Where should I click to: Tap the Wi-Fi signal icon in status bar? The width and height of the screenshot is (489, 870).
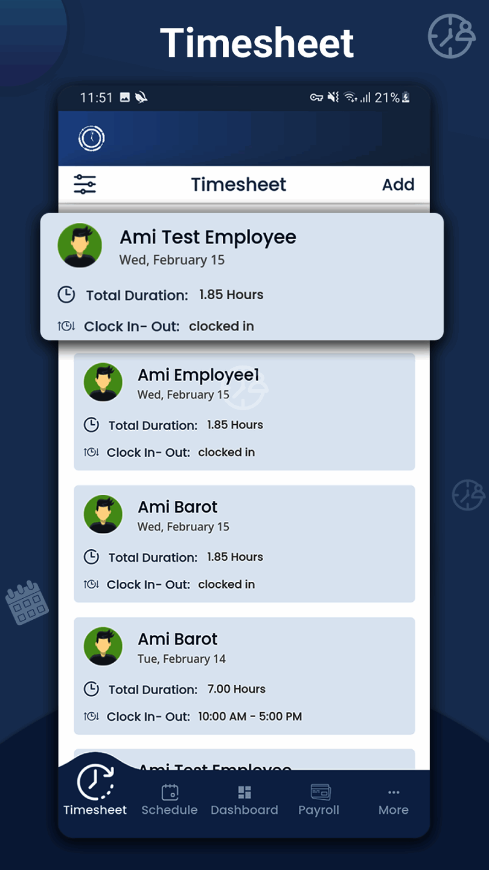coord(351,97)
